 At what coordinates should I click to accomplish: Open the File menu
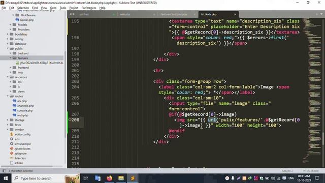coord(4,8)
